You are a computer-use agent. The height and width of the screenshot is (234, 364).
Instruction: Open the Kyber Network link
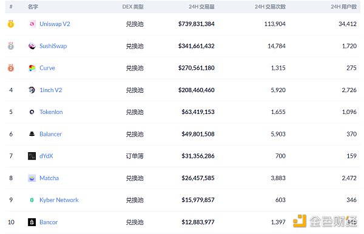pyautogui.click(x=59, y=200)
